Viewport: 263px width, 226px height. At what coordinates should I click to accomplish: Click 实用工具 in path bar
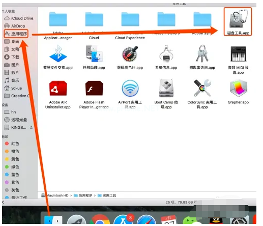point(107,195)
